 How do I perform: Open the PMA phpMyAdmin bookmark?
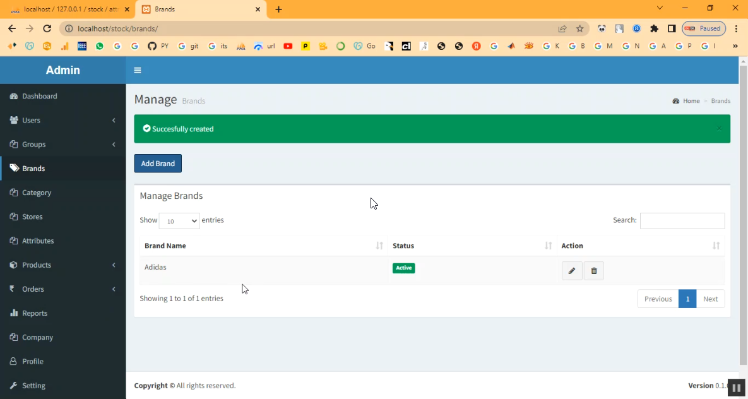coord(241,46)
